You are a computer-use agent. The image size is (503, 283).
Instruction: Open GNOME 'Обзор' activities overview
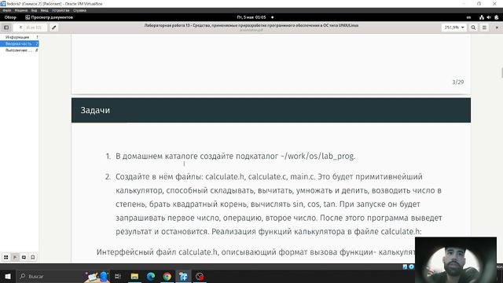point(10,17)
